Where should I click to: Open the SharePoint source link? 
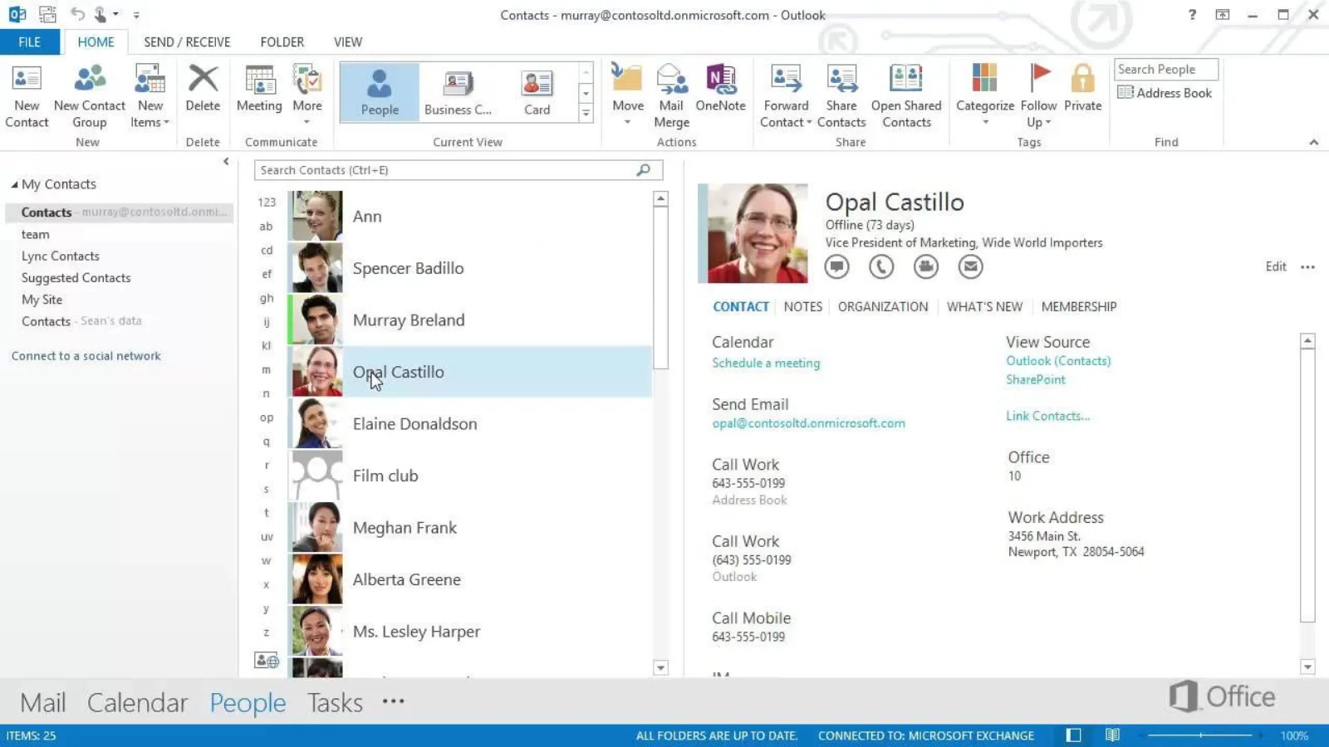click(1036, 379)
